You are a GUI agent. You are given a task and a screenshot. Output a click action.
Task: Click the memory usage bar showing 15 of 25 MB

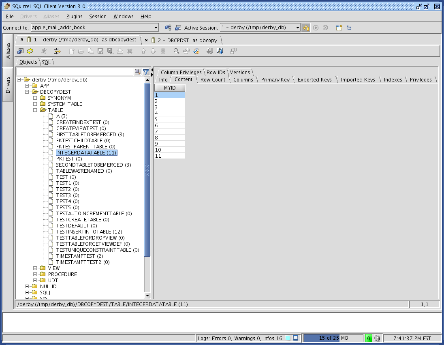pyautogui.click(x=333, y=338)
